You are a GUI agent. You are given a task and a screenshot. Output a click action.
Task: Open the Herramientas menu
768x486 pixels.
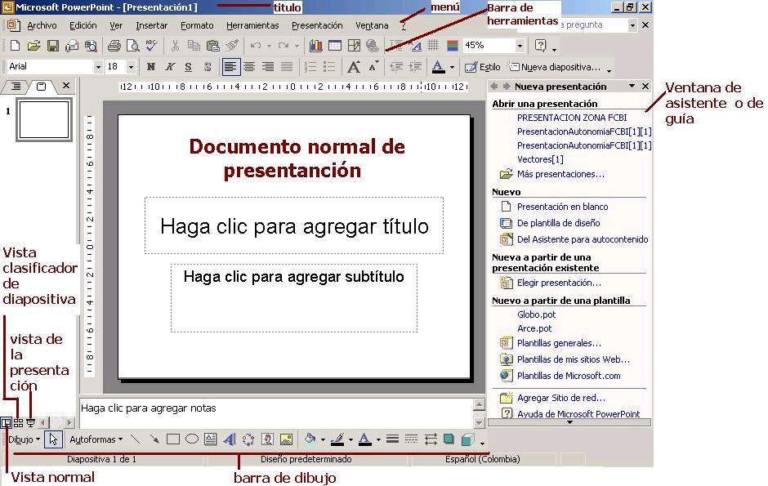[x=252, y=25]
